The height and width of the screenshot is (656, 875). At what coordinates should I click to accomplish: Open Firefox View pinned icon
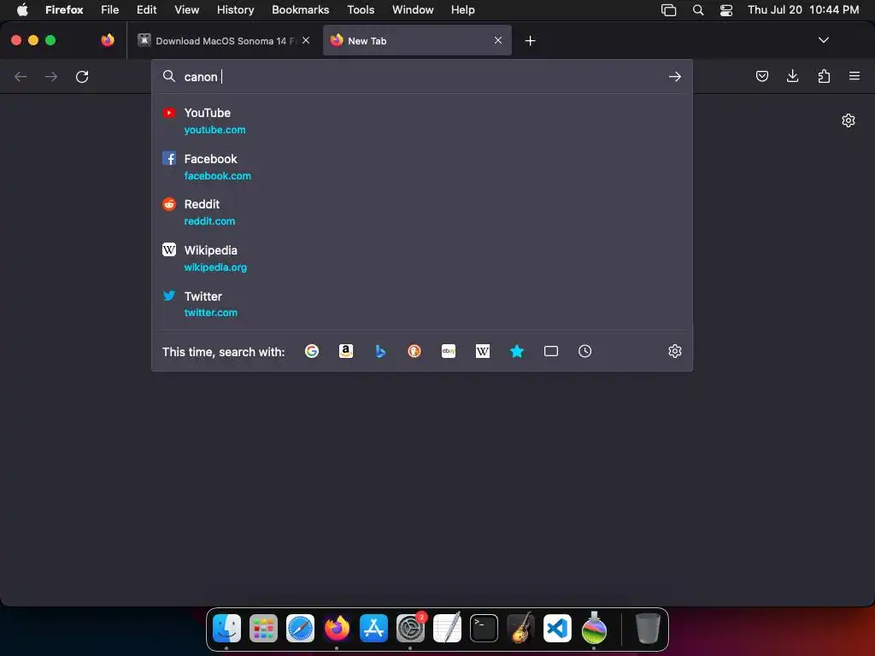coord(108,40)
